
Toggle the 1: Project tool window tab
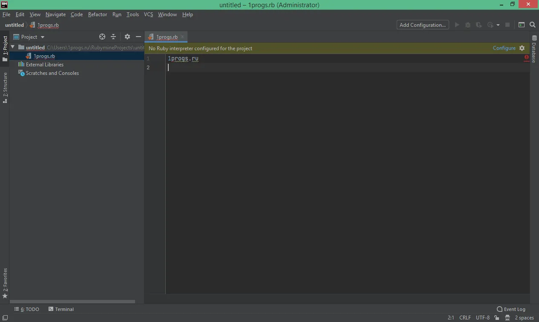tap(5, 49)
